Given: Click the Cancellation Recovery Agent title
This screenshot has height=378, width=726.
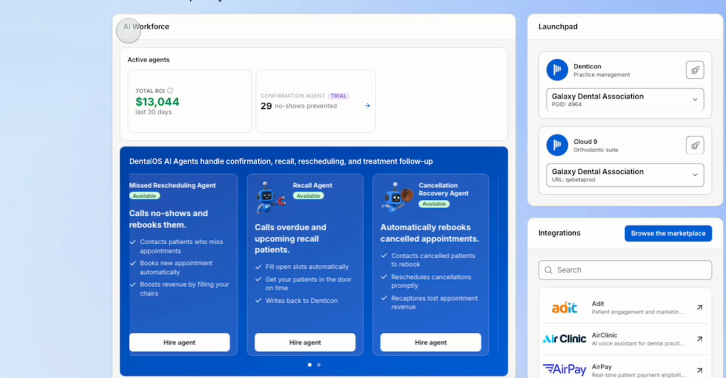Looking at the screenshot, I should [x=443, y=189].
